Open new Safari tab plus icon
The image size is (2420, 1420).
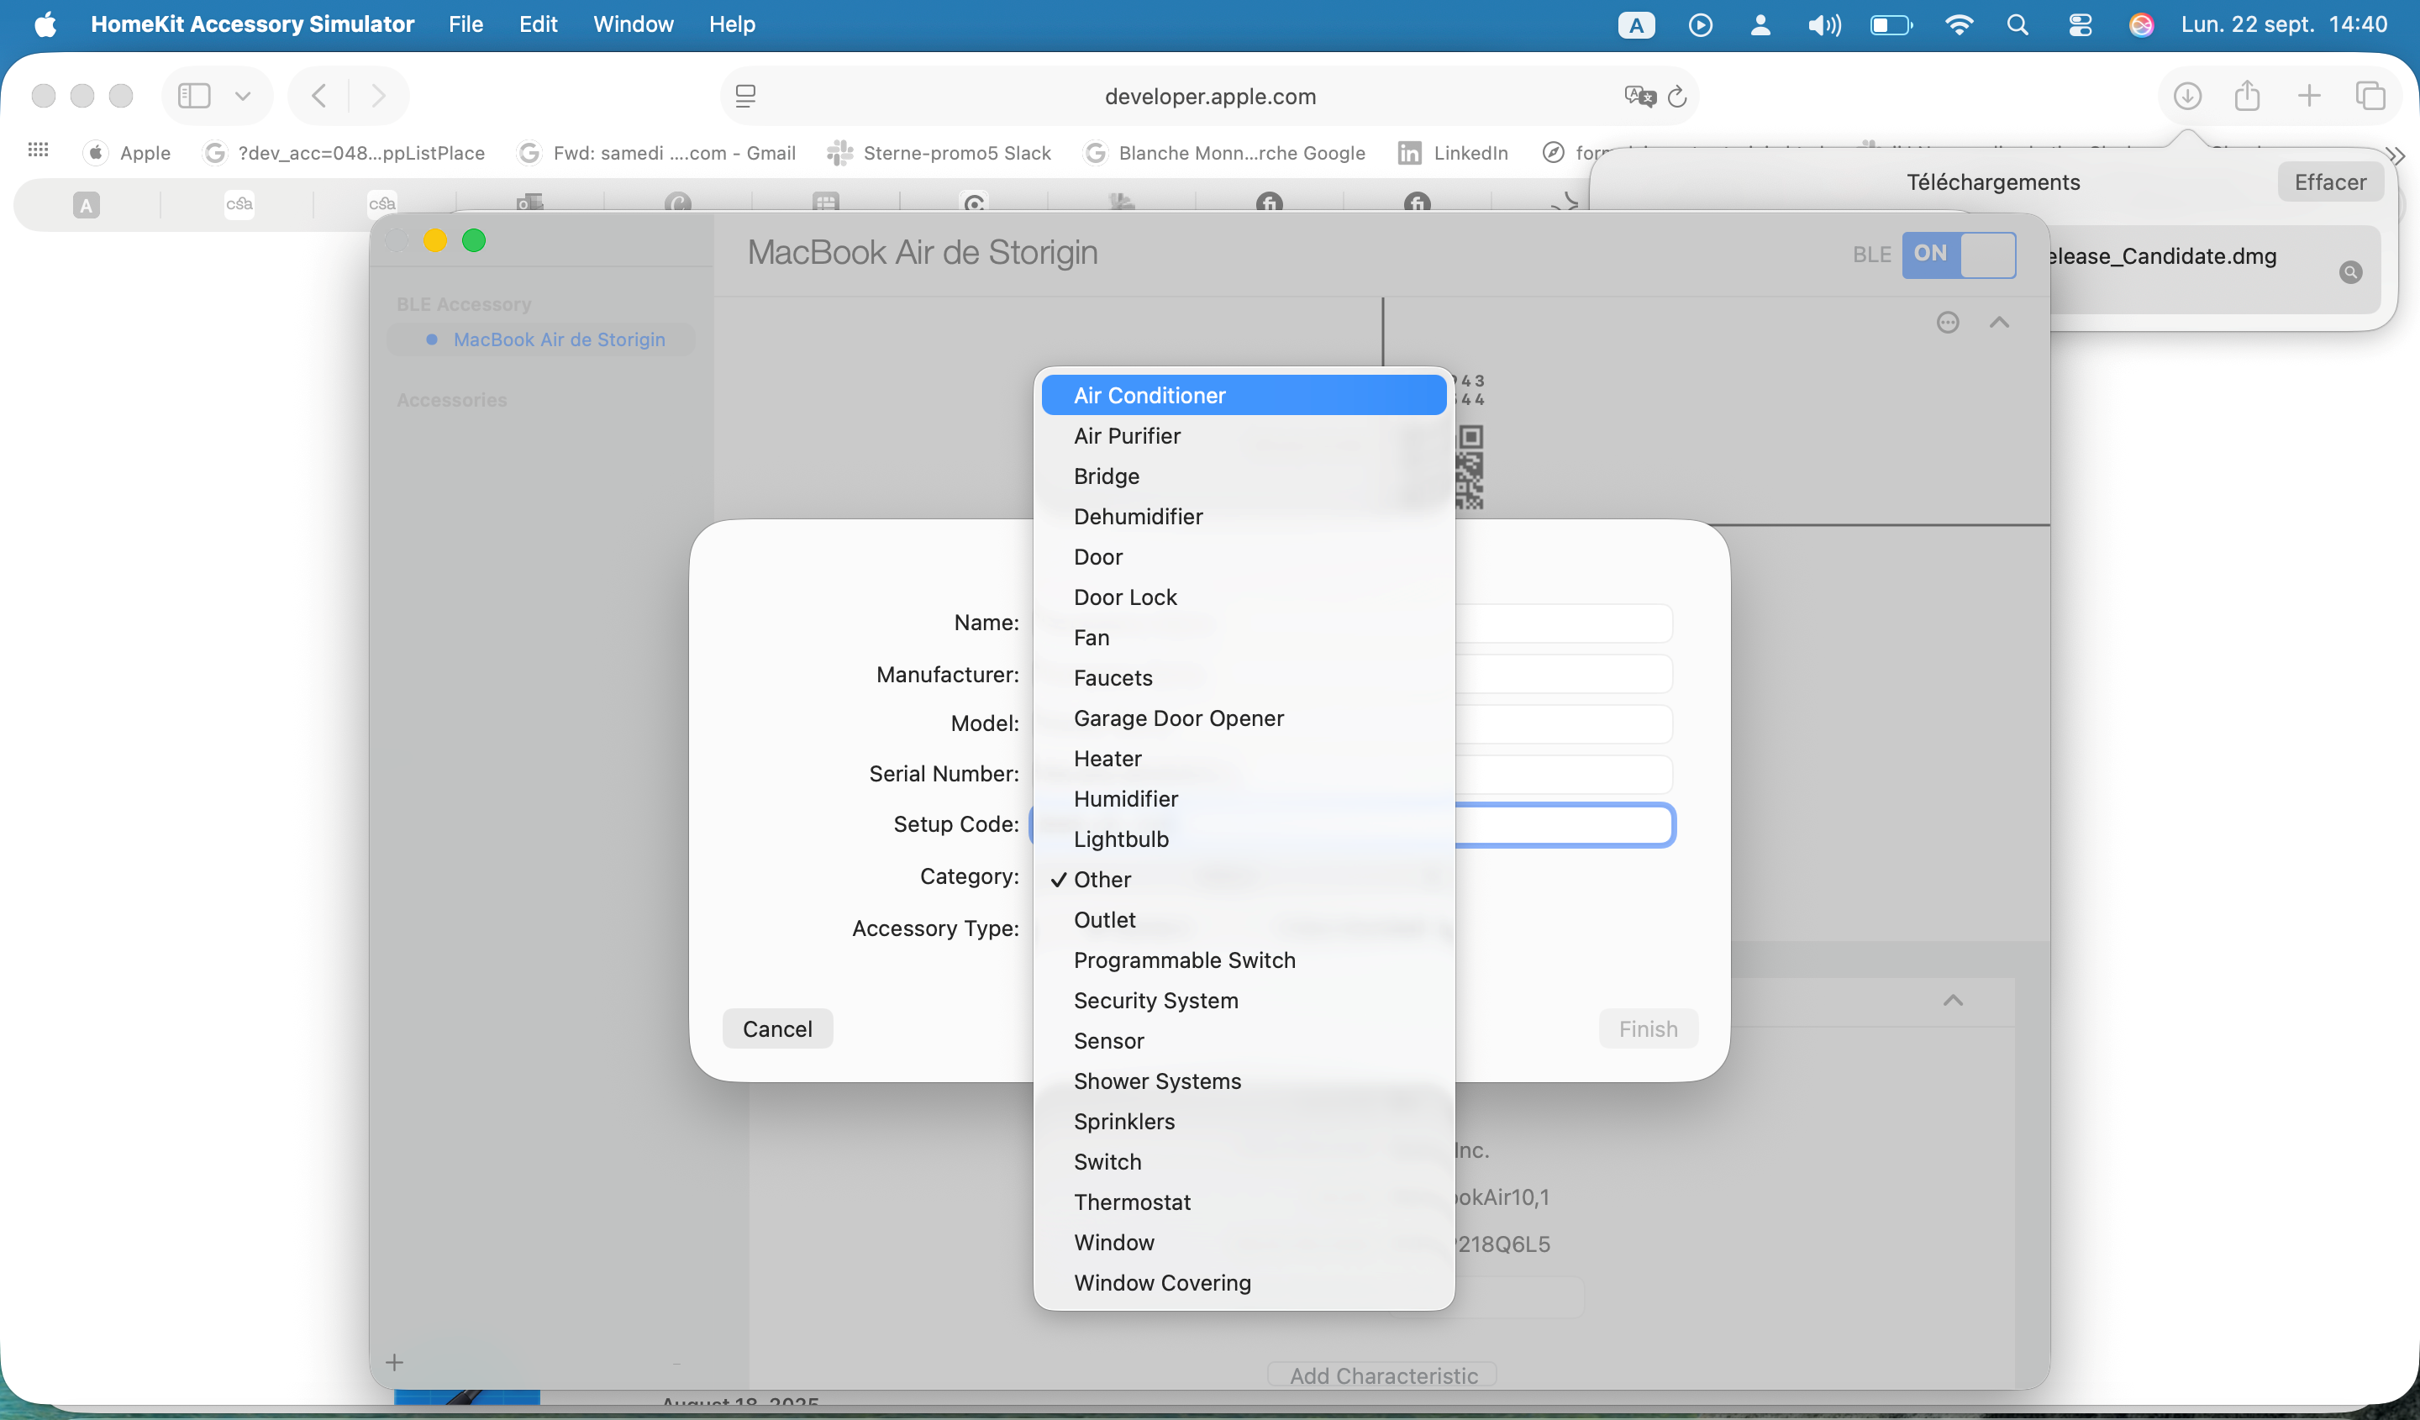click(x=2308, y=96)
